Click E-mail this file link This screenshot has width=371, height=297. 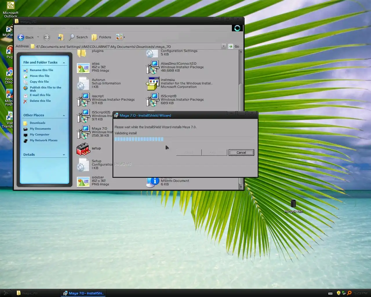[x=40, y=95]
